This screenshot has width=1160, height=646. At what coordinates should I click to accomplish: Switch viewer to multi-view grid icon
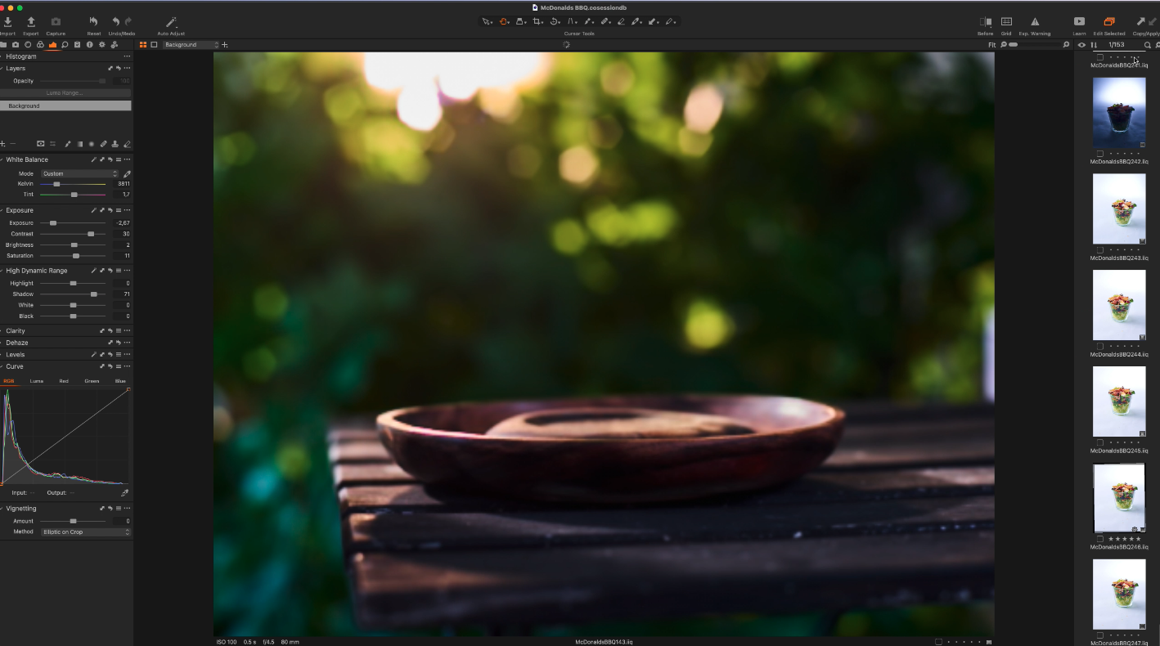point(143,45)
